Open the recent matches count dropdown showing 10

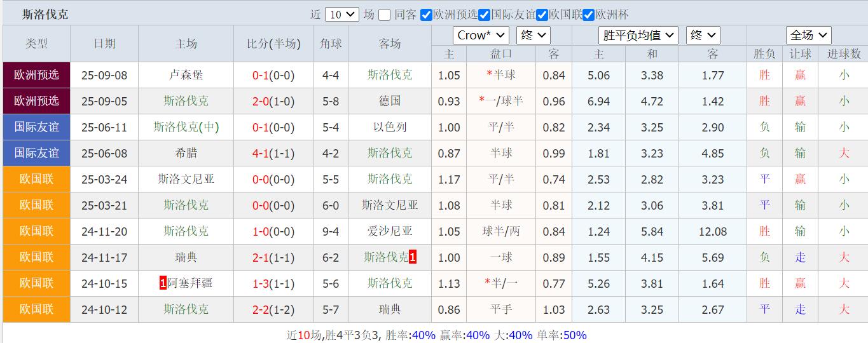pos(341,15)
